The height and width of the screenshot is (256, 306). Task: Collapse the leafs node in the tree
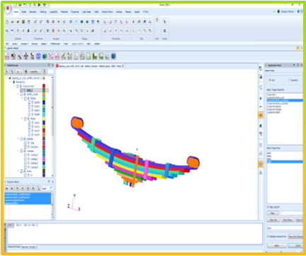18,171
